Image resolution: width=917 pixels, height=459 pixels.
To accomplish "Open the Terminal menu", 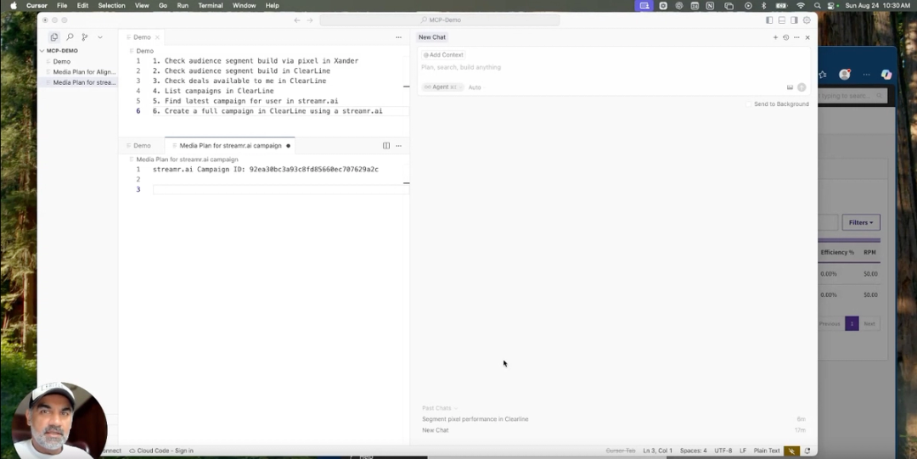I will pyautogui.click(x=211, y=5).
